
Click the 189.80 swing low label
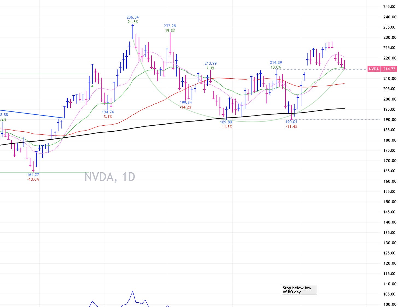(226, 122)
